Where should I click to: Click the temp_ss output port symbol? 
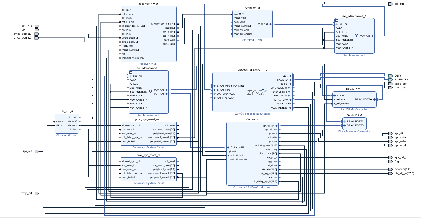pos(390,88)
